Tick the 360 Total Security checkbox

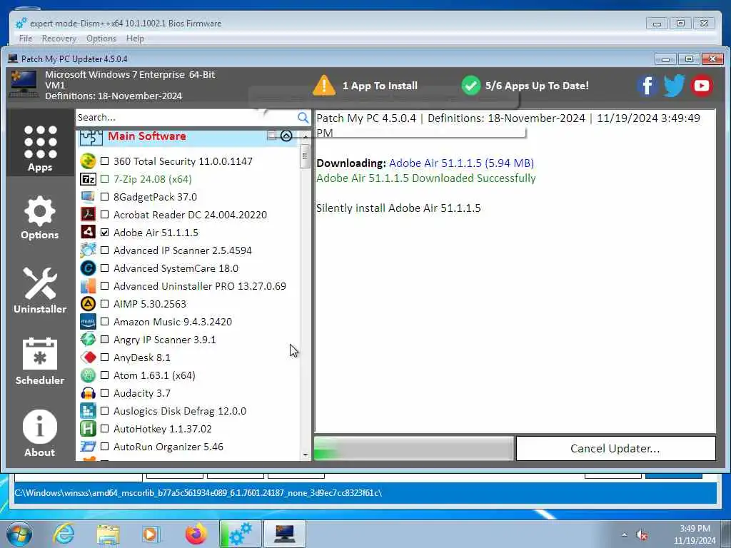pos(105,161)
